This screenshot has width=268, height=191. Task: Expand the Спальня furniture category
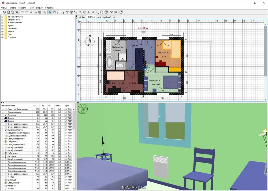click(2, 37)
